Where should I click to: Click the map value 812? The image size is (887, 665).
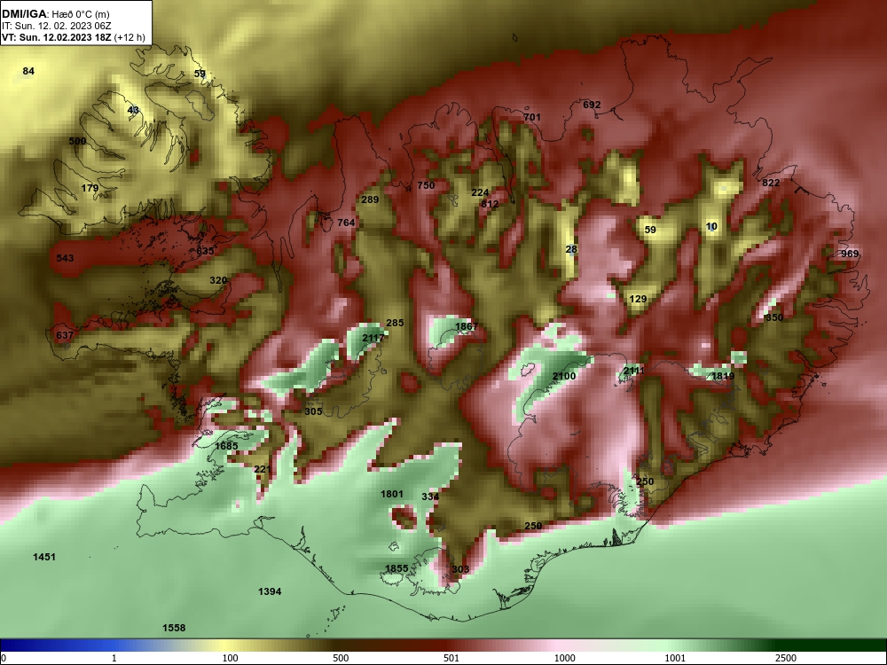[x=490, y=204]
